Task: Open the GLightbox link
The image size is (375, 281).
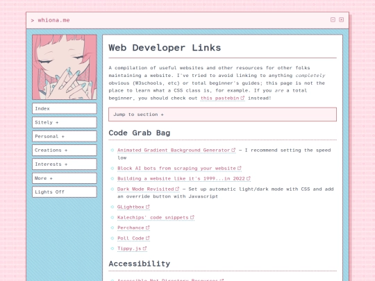Action: [x=133, y=207]
